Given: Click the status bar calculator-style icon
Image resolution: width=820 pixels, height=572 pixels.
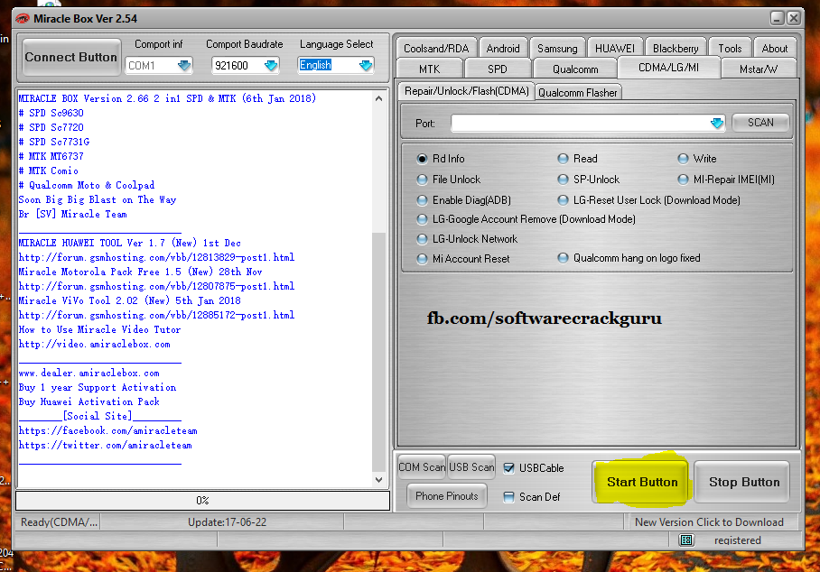Looking at the screenshot, I should click(686, 540).
